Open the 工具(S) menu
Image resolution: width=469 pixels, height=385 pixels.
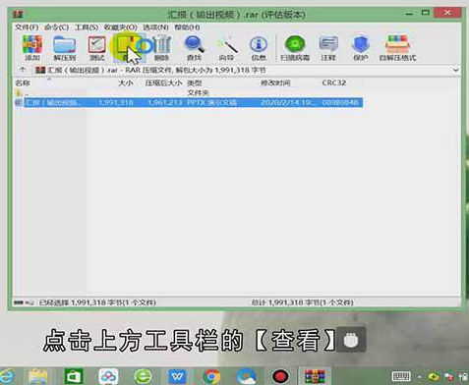(x=87, y=27)
